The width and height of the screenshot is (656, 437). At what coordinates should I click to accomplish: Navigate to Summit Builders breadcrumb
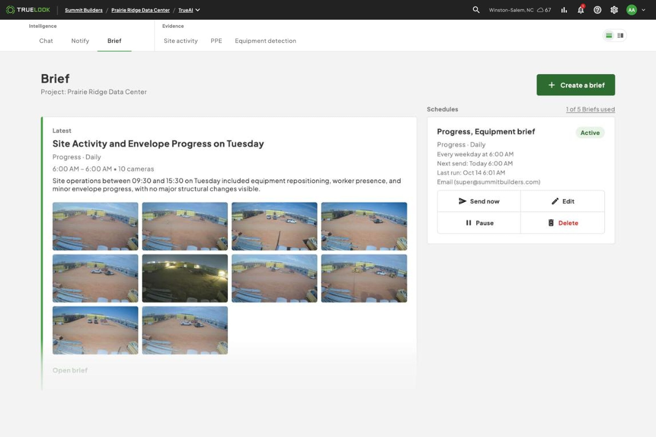(x=84, y=10)
